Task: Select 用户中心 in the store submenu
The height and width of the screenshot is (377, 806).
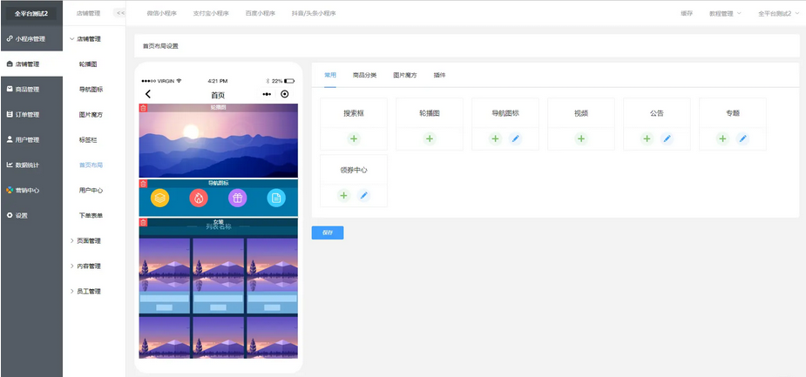Action: 91,190
